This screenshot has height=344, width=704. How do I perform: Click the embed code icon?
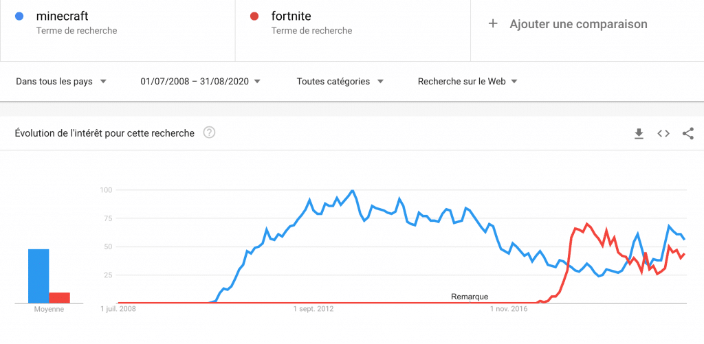click(x=663, y=133)
